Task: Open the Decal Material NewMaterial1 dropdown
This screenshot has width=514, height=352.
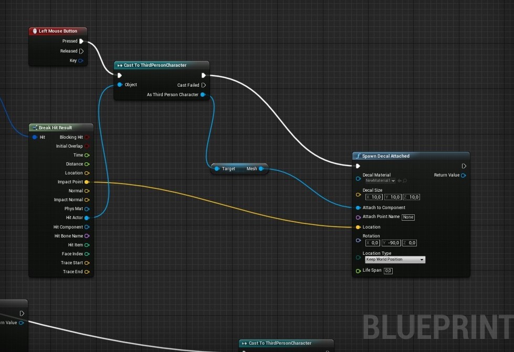Action: tap(380, 181)
